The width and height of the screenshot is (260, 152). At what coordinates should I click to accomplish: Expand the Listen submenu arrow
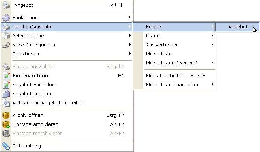click(212, 36)
